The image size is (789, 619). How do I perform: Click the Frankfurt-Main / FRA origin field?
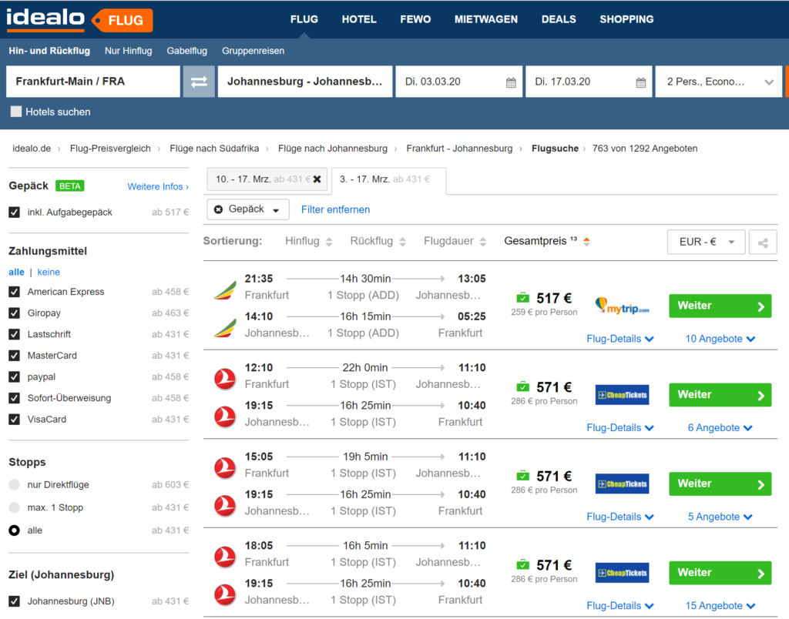tap(93, 82)
